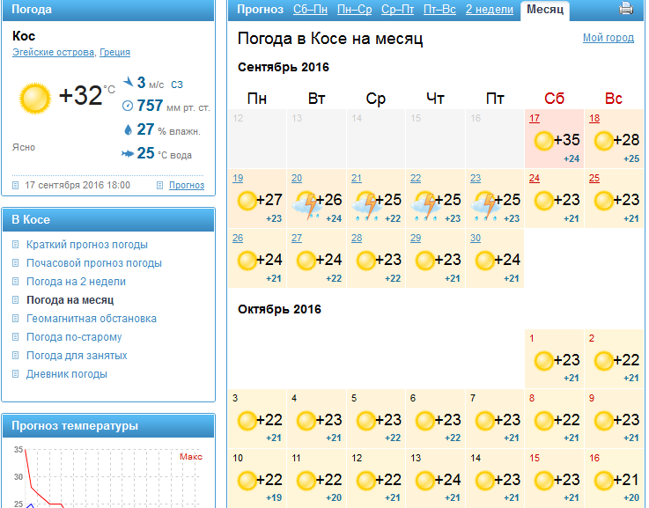
Task: Click the humidity water drop icon
Action: point(128,129)
